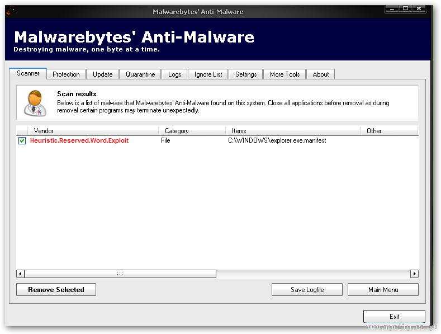This screenshot has width=441, height=334.
Task: Click the horizontal scrollbar right arrow
Action: tap(414, 274)
